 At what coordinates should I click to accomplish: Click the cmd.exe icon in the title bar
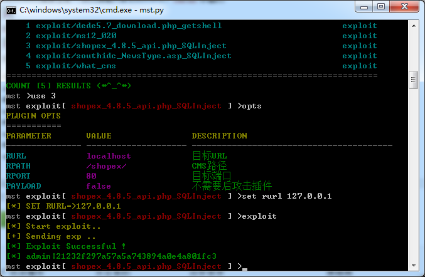point(11,9)
